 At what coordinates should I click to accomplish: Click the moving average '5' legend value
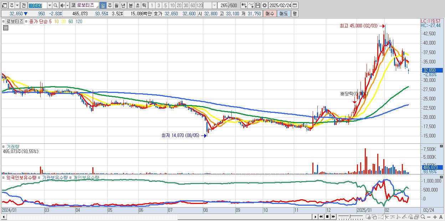click(x=50, y=21)
